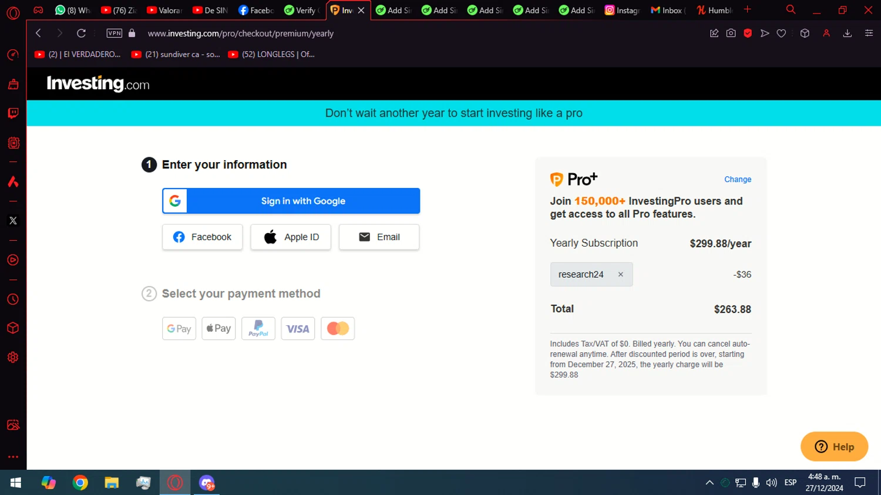Click Change subscription plan link
The width and height of the screenshot is (881, 495).
click(x=738, y=180)
